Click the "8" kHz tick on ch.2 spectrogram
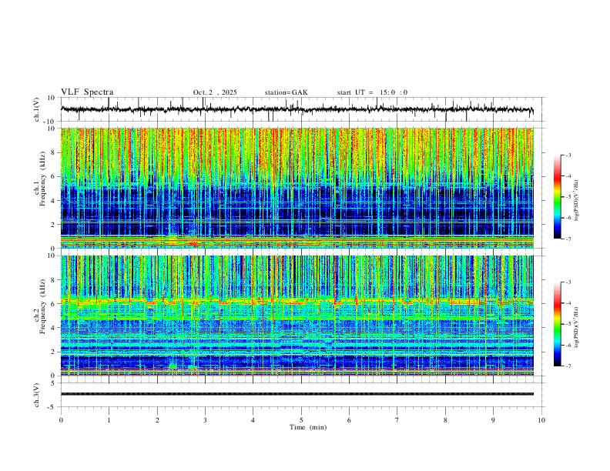The image size is (610, 471). [x=54, y=280]
